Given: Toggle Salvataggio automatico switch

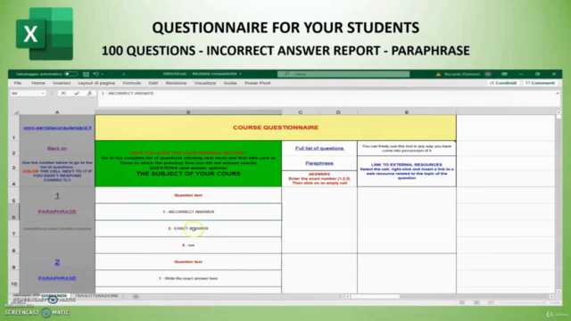Looking at the screenshot, I should coord(70,74).
